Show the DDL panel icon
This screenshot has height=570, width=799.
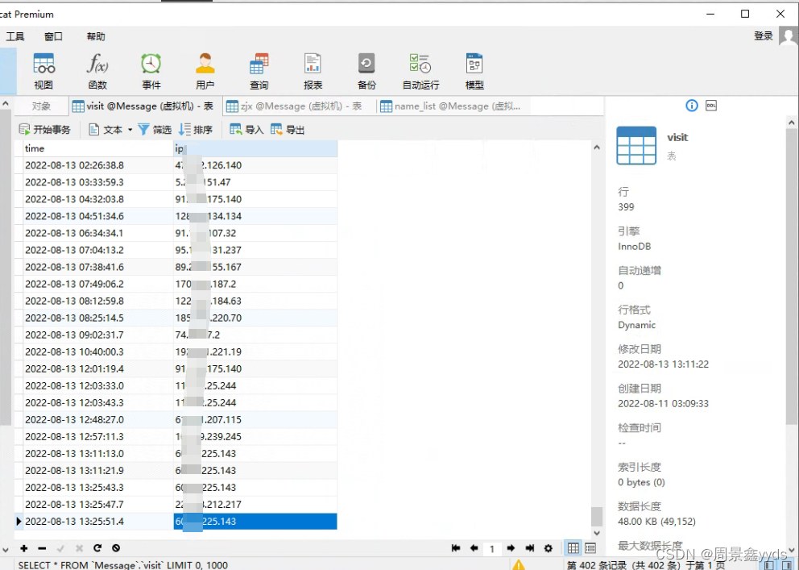click(711, 106)
